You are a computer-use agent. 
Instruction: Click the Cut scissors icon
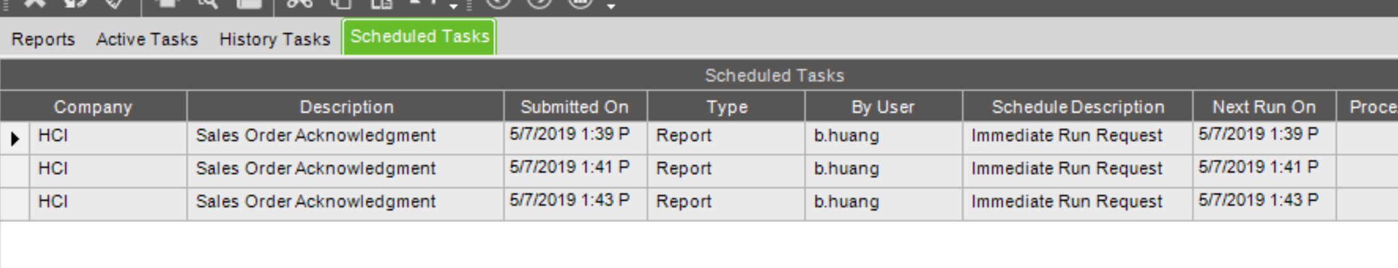click(x=299, y=3)
